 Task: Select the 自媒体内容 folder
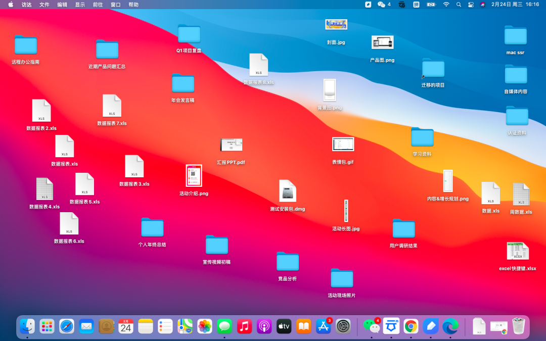pos(516,79)
